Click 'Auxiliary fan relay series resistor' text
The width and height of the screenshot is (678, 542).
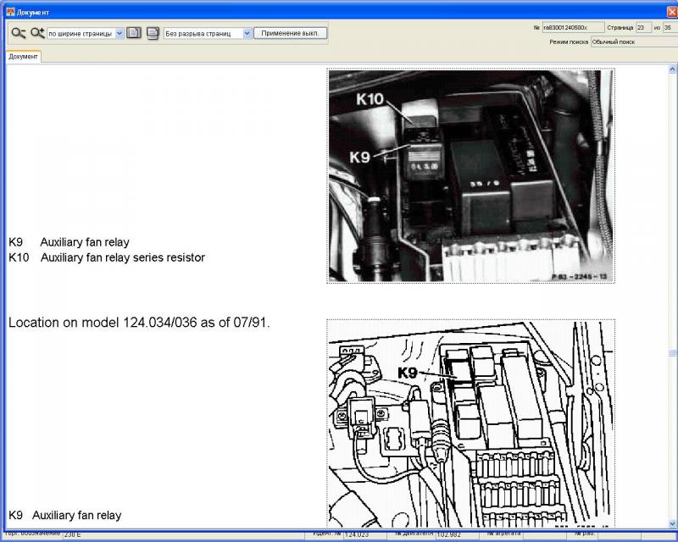[123, 257]
